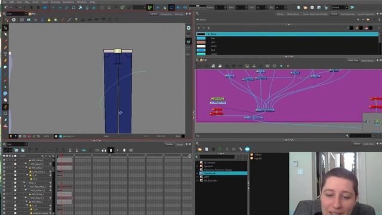Switch to the Perspective view tab

pyautogui.click(x=166, y=14)
